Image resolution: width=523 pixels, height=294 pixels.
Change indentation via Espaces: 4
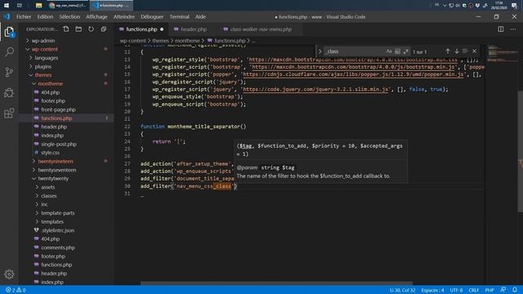tap(432, 290)
